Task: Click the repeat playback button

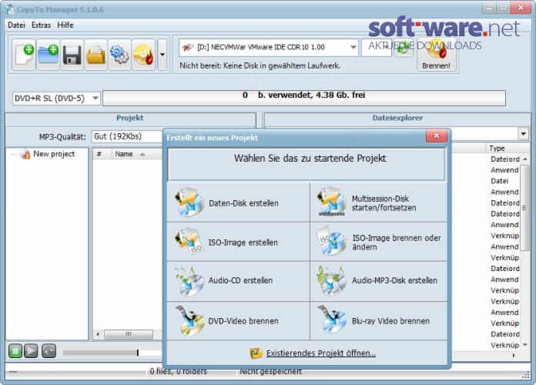Action: pyautogui.click(x=49, y=351)
